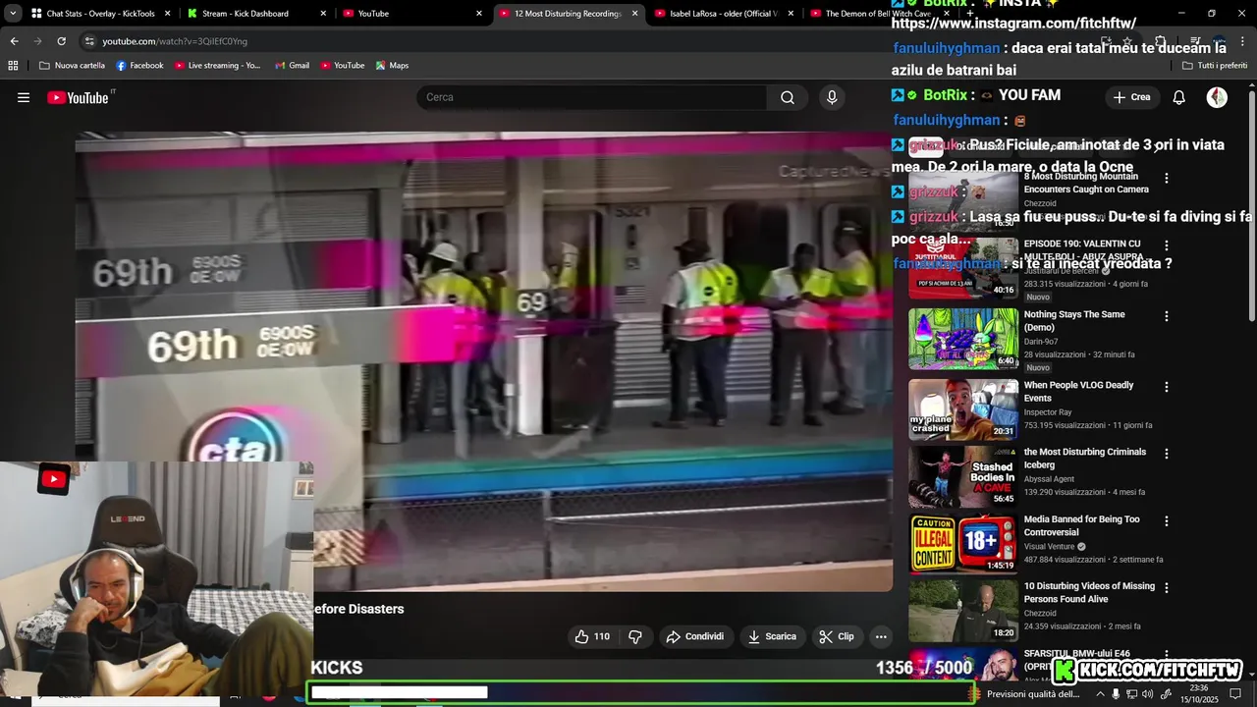
Task: Start voice search with the microphone icon
Action: (x=832, y=97)
